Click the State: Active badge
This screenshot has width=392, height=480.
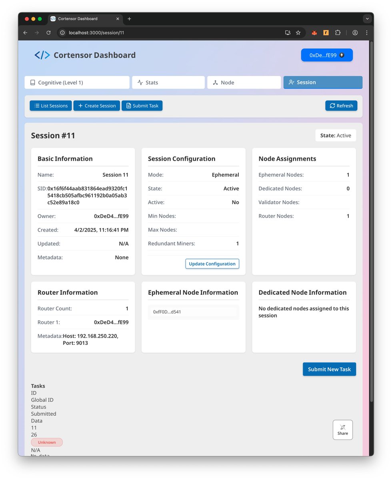point(336,136)
